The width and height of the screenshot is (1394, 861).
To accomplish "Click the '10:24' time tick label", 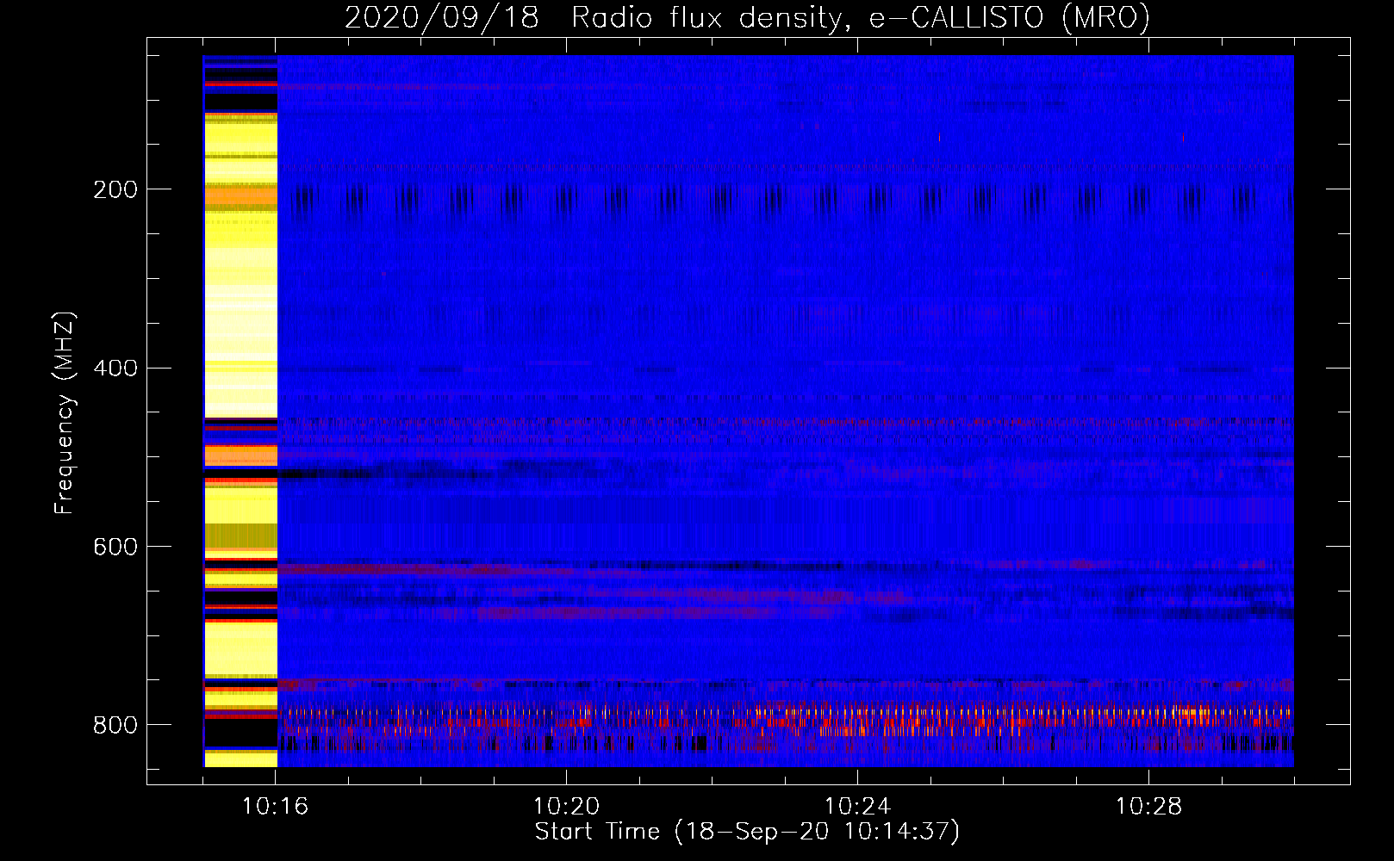I will 857,807.
